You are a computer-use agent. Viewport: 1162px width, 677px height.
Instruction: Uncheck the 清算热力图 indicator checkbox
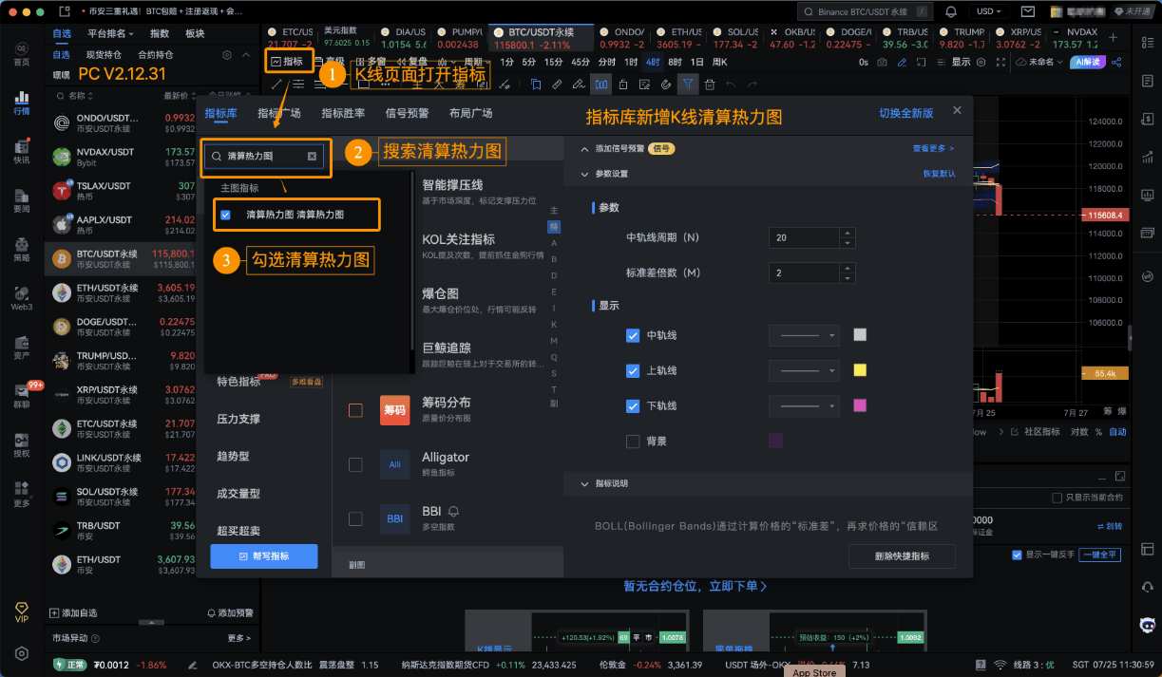pyautogui.click(x=225, y=215)
